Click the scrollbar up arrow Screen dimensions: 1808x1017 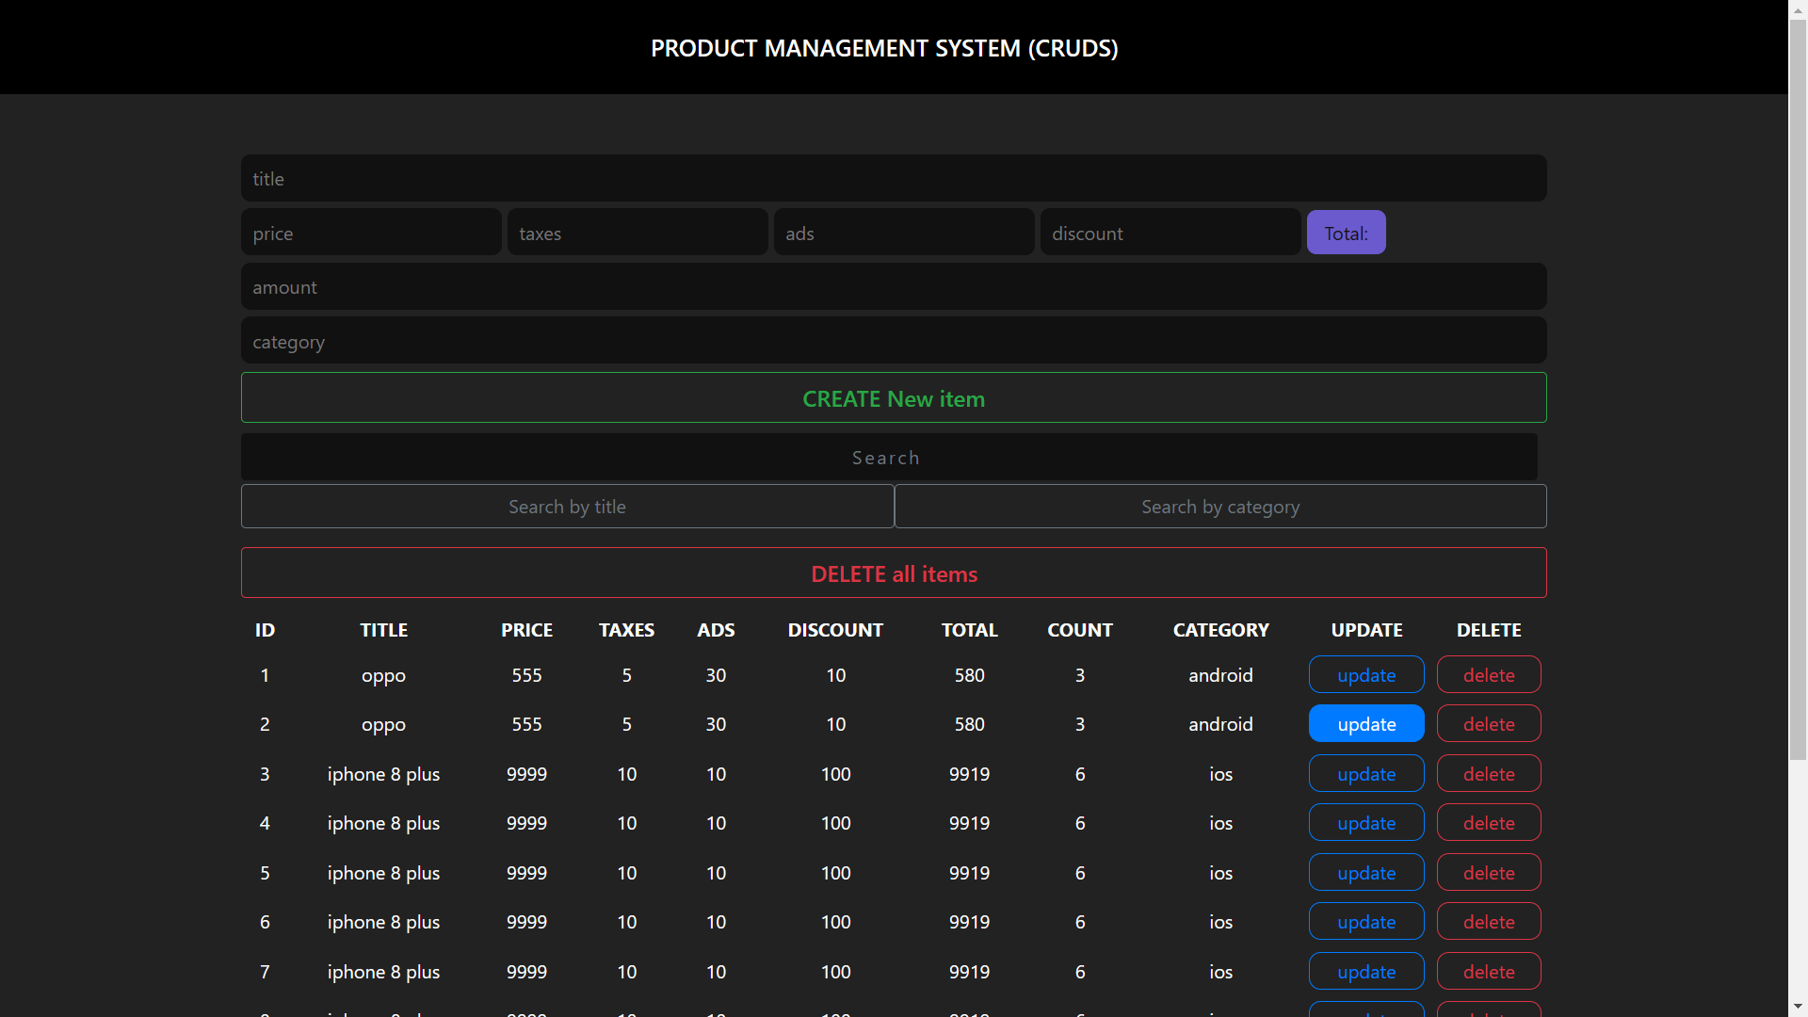(x=1798, y=8)
